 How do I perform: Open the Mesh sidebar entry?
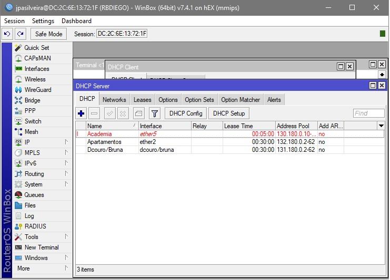pyautogui.click(x=42, y=132)
